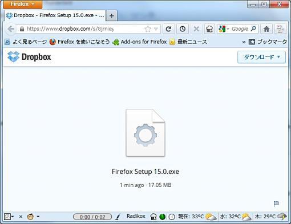Open the ブックマーク menu button
The height and width of the screenshot is (224, 291).
click(268, 42)
